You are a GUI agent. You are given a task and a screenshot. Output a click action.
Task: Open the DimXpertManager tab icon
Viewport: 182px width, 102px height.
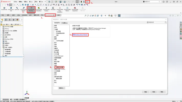[14, 20]
